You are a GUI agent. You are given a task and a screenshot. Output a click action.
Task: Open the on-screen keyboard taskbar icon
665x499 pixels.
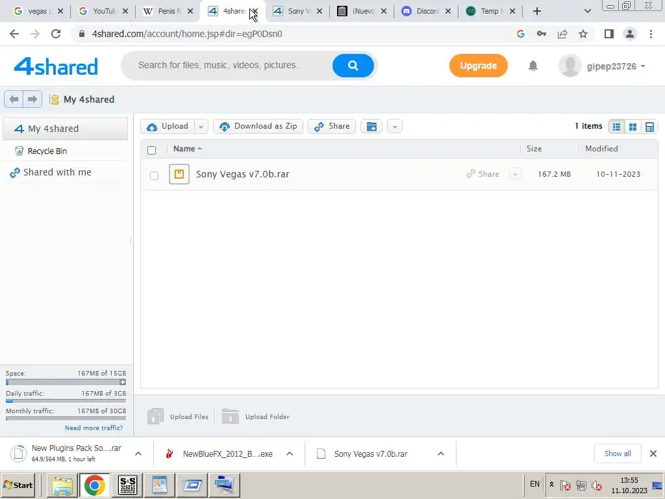pyautogui.click(x=224, y=485)
